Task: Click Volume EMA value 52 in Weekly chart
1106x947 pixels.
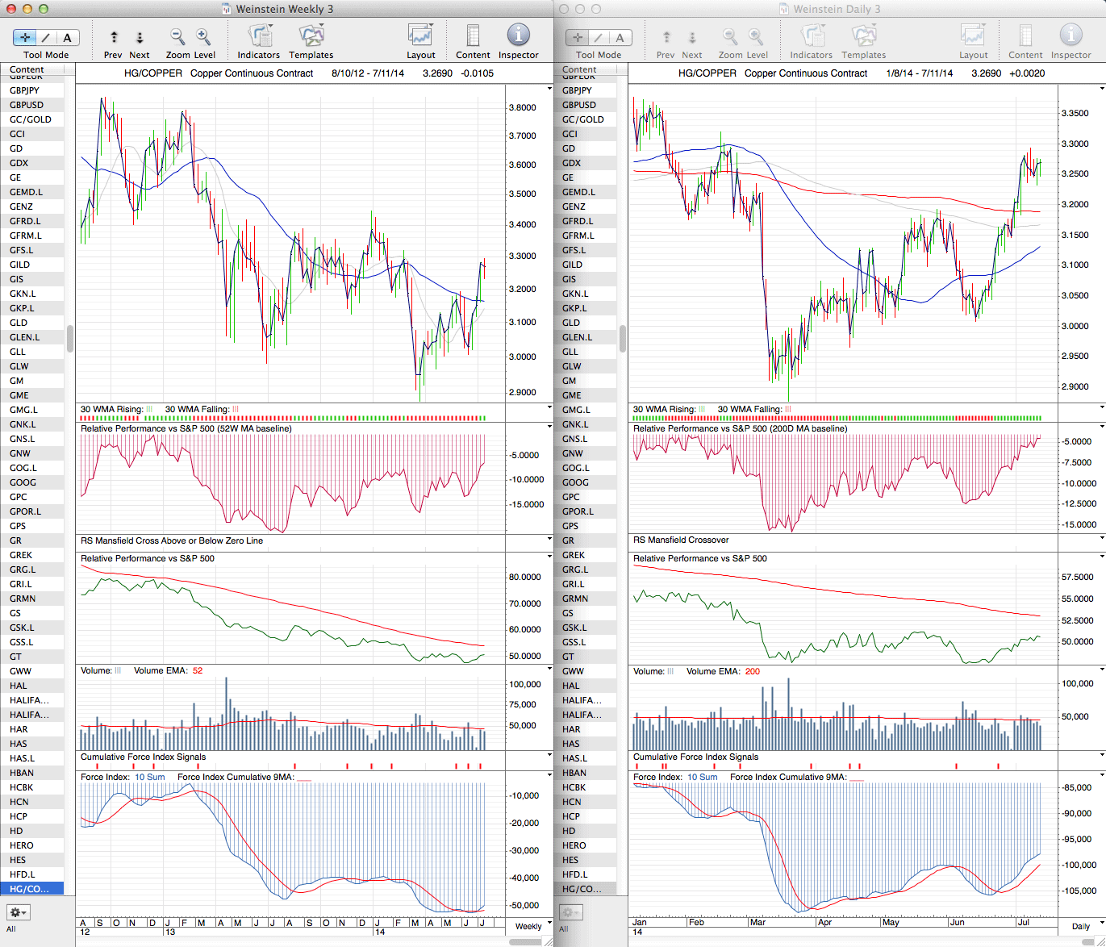Action: [x=198, y=671]
